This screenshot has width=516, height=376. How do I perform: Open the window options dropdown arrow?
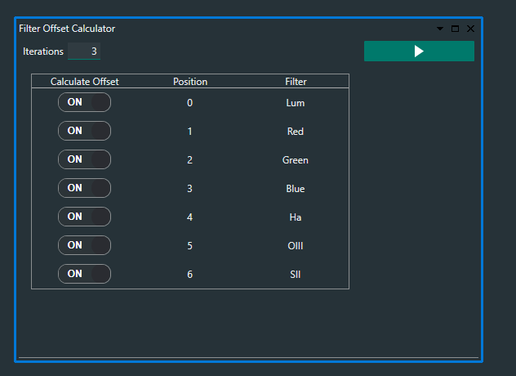click(x=441, y=29)
